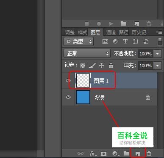The height and width of the screenshot is (158, 164).
Task: Link layers at panel bottom
Action: click(81, 153)
